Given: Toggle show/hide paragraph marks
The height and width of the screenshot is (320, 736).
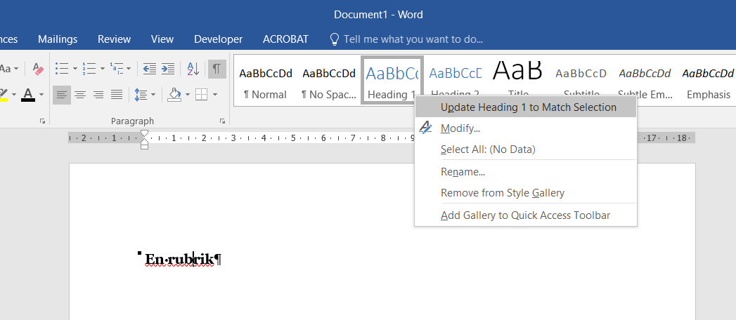Looking at the screenshot, I should click(217, 69).
